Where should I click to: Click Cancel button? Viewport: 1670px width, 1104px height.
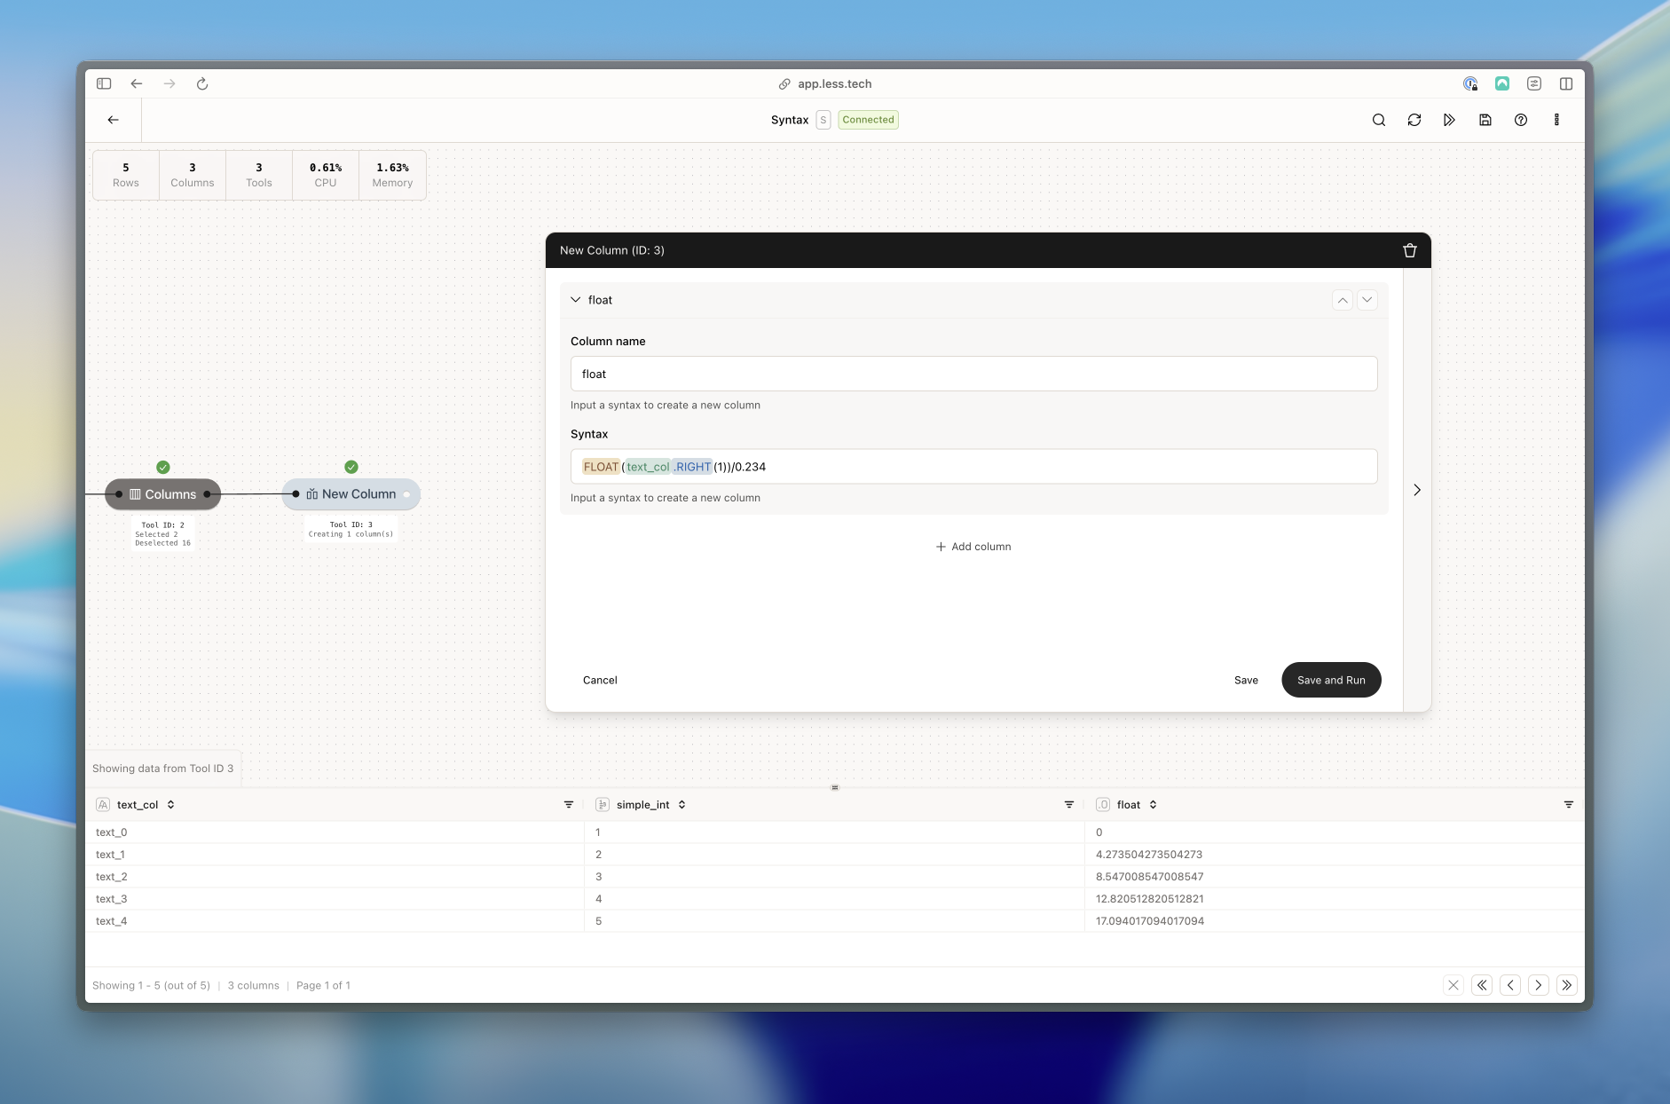[x=600, y=680]
